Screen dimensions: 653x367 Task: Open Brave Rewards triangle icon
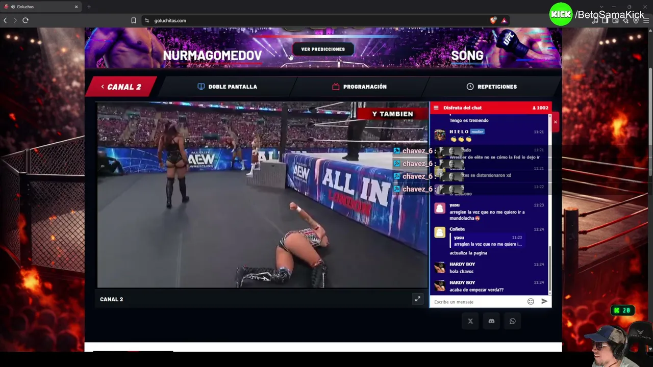[504, 20]
